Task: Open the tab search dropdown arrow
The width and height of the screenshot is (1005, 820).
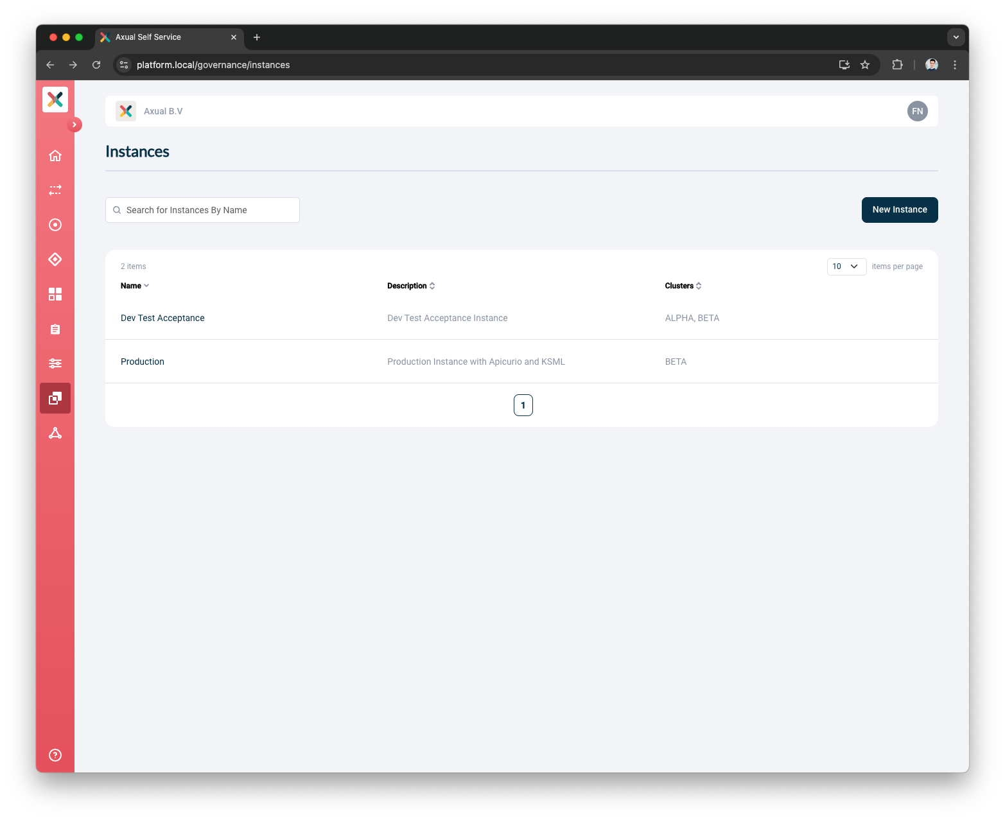Action: point(956,37)
